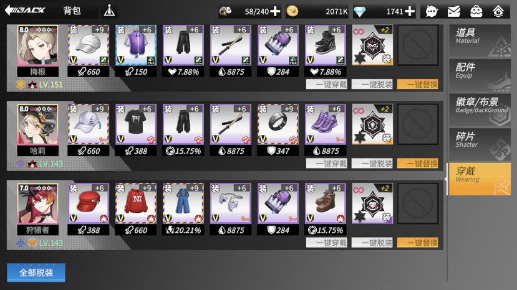Select 梅根's purple jacket +6 item
This screenshot has height=290, width=517.
point(136,45)
